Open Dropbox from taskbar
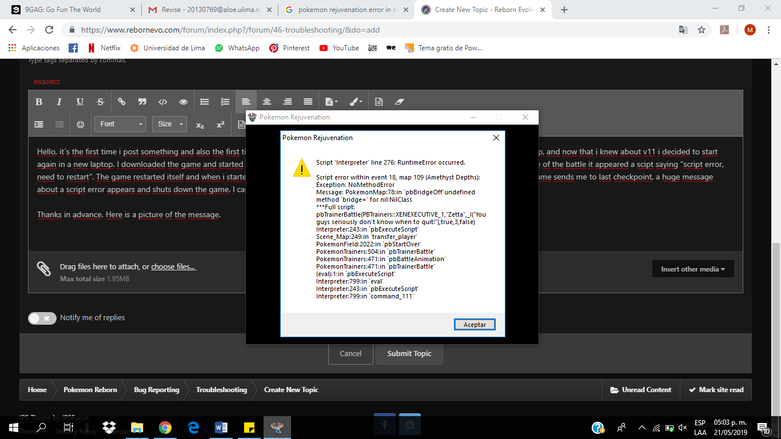The width and height of the screenshot is (781, 439). [x=109, y=428]
